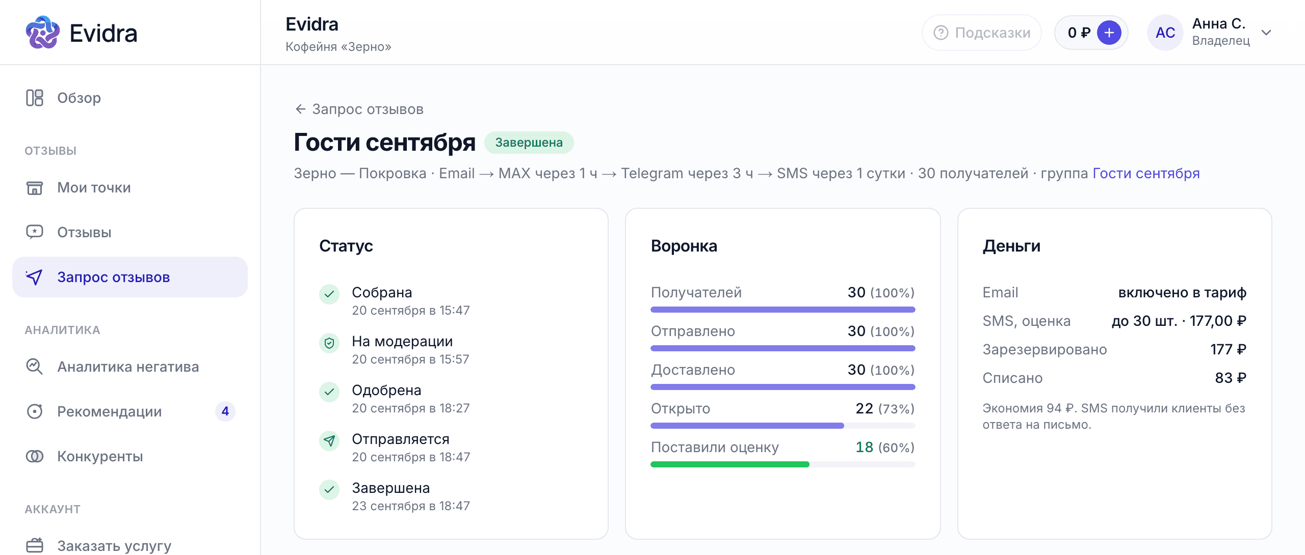Click the Собрана checkmark status icon

(329, 294)
